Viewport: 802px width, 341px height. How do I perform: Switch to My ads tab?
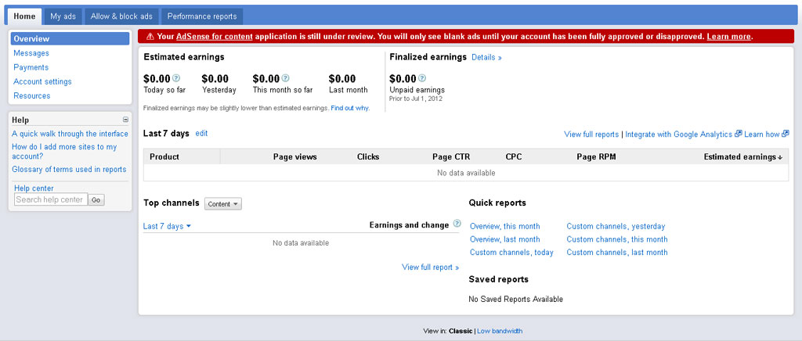[63, 16]
